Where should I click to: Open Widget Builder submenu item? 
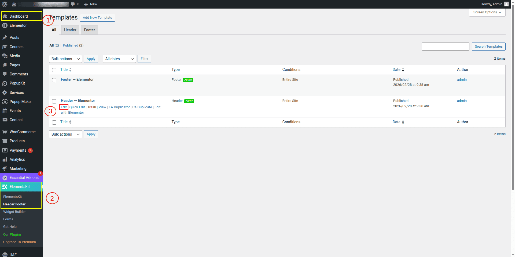pyautogui.click(x=14, y=212)
